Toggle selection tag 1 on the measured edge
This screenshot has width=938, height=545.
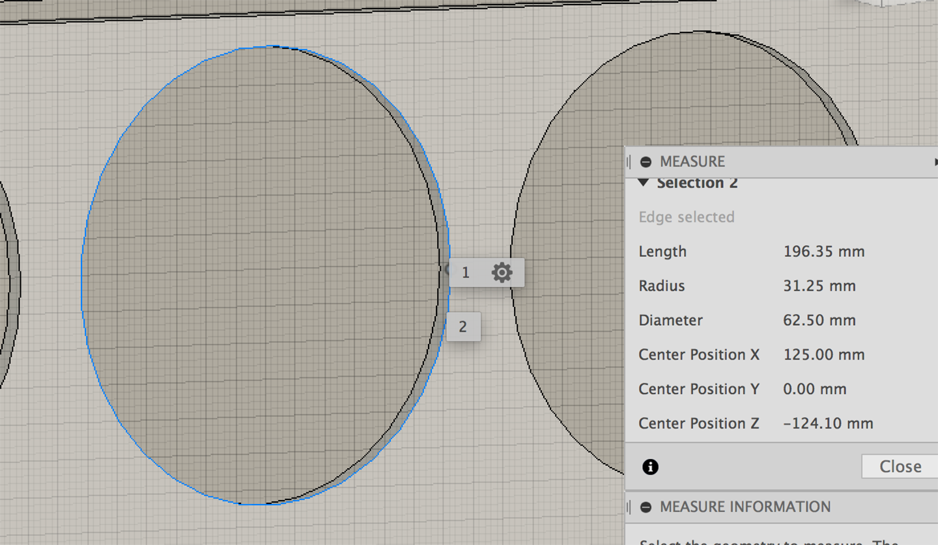click(465, 272)
